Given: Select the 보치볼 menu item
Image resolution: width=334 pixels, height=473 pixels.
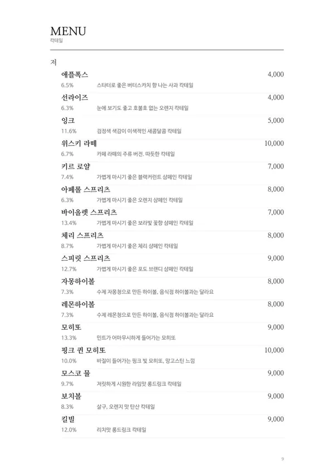Looking at the screenshot, I should click(x=71, y=396).
